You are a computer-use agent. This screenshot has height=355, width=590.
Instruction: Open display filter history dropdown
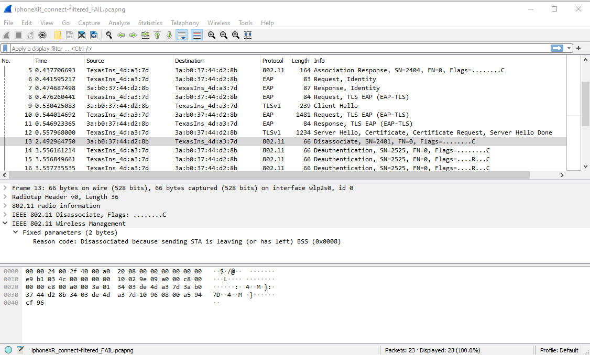tap(570, 48)
